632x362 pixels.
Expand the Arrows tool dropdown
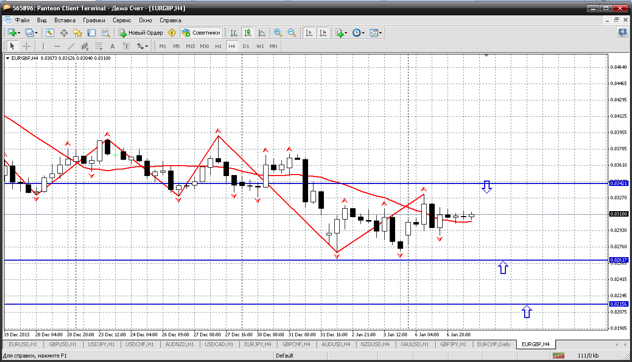click(147, 46)
